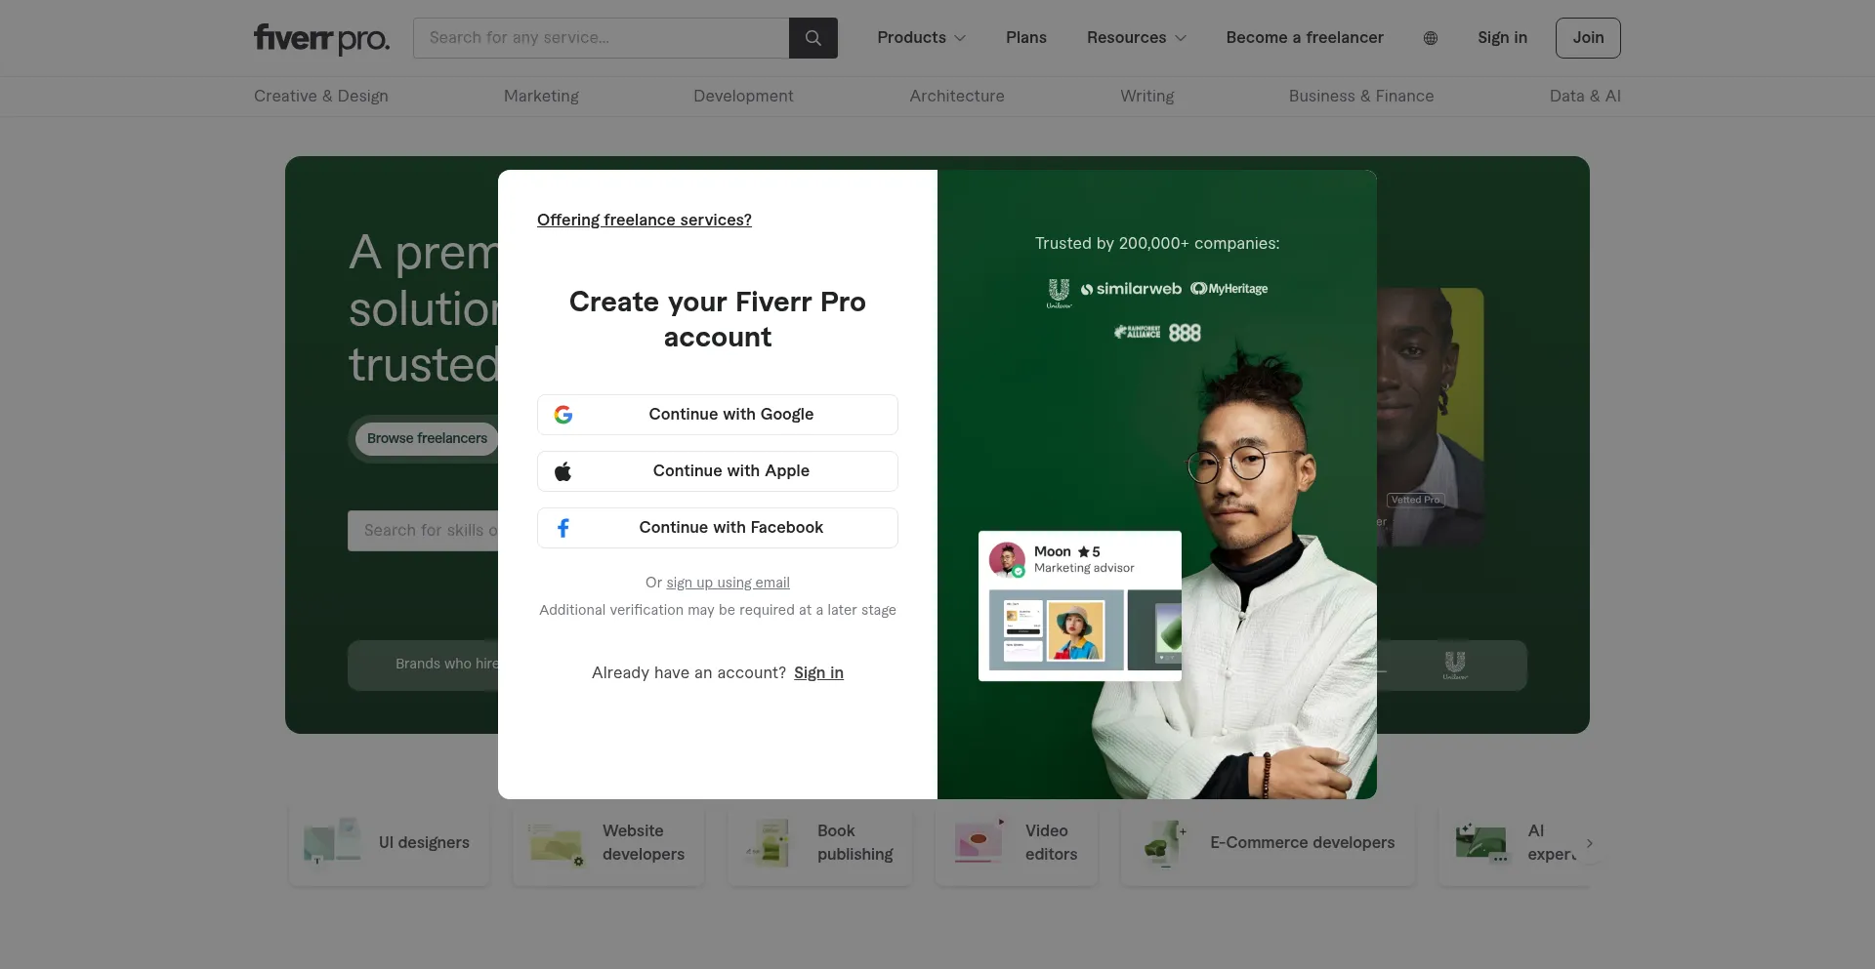Viewport: 1875px width, 969px height.
Task: Click sign up using email link
Action: tap(728, 583)
